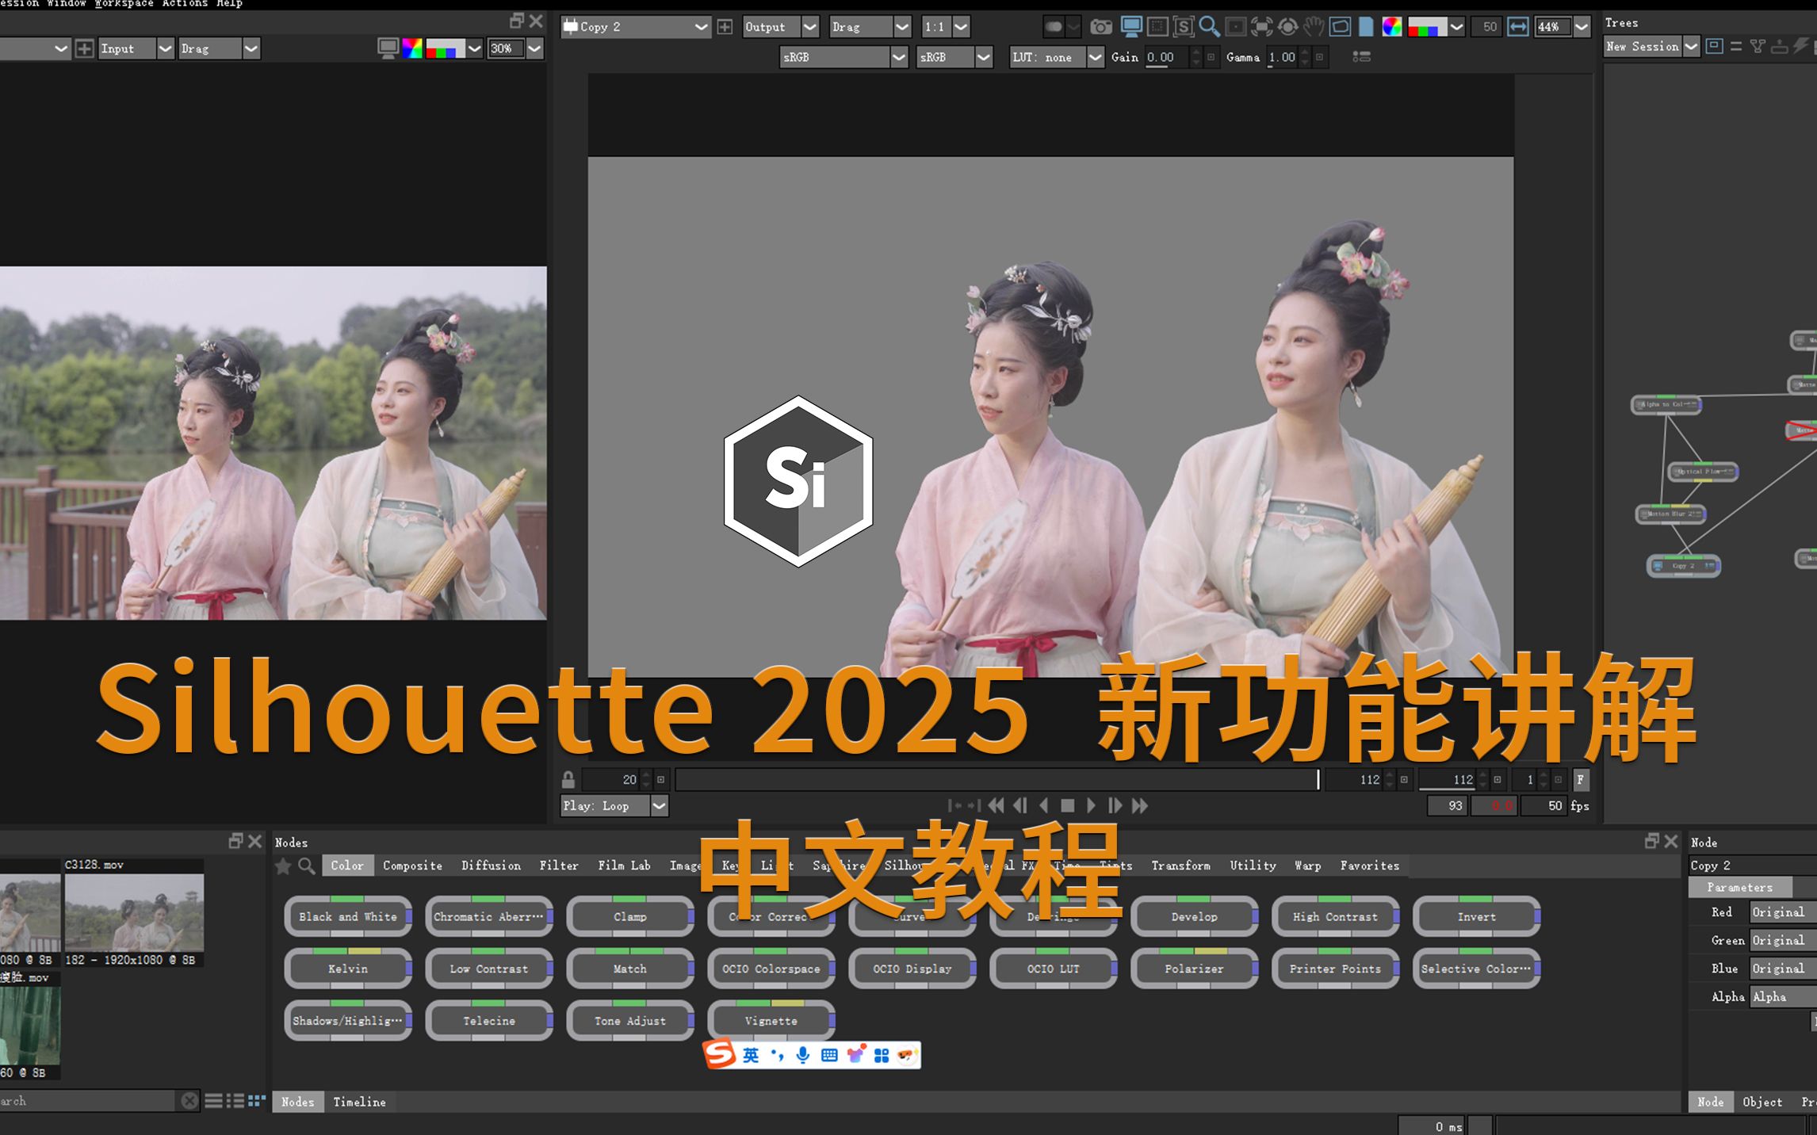Click the Black and White node button

(347, 916)
